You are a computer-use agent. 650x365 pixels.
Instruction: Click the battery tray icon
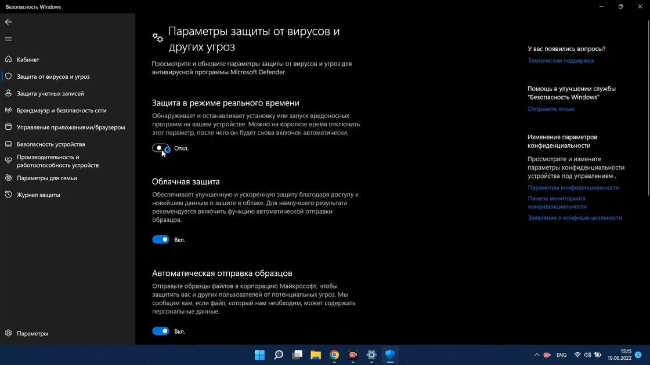pos(598,355)
